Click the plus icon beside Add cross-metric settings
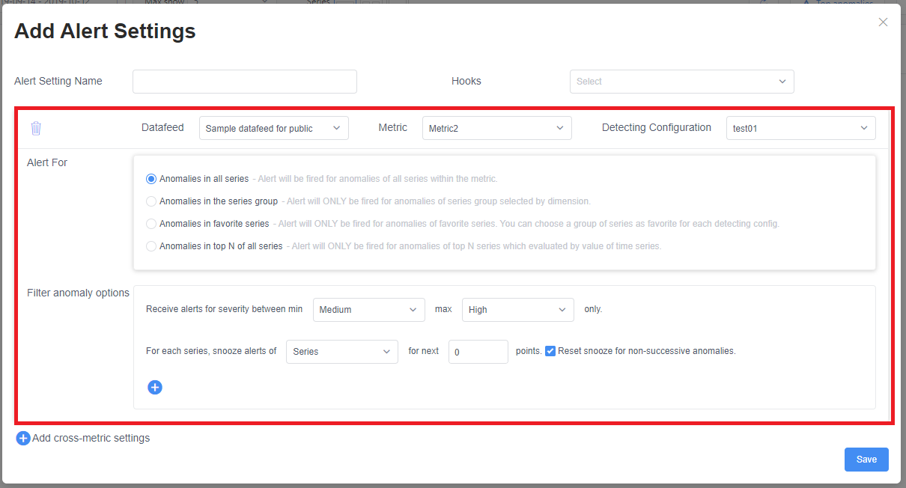 tap(22, 438)
